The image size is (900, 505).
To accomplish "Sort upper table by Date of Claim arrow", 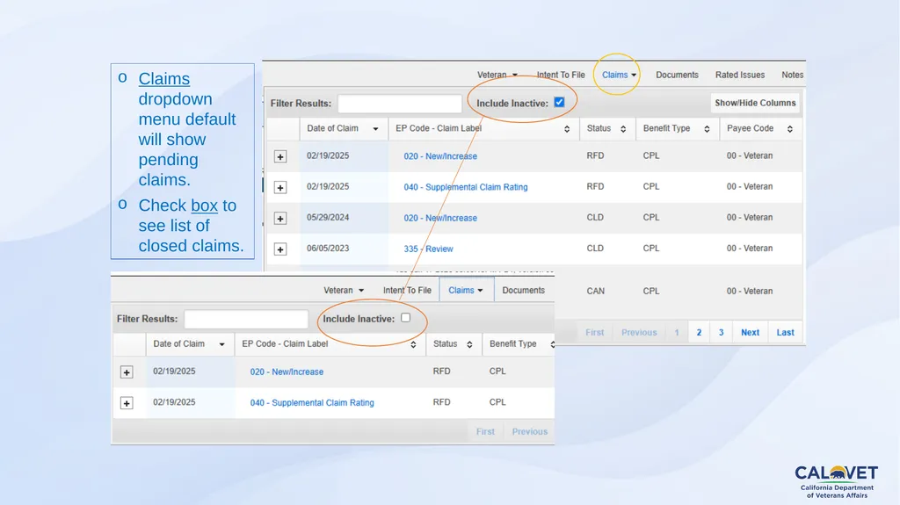I will (375, 129).
